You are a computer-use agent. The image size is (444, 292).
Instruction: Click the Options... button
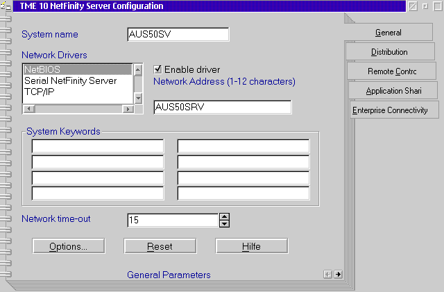(x=68, y=246)
